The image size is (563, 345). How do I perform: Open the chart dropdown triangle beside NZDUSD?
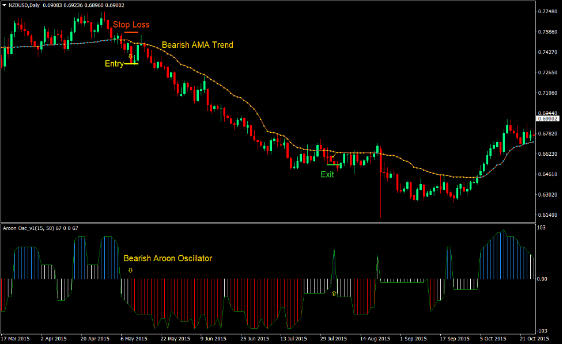point(5,5)
